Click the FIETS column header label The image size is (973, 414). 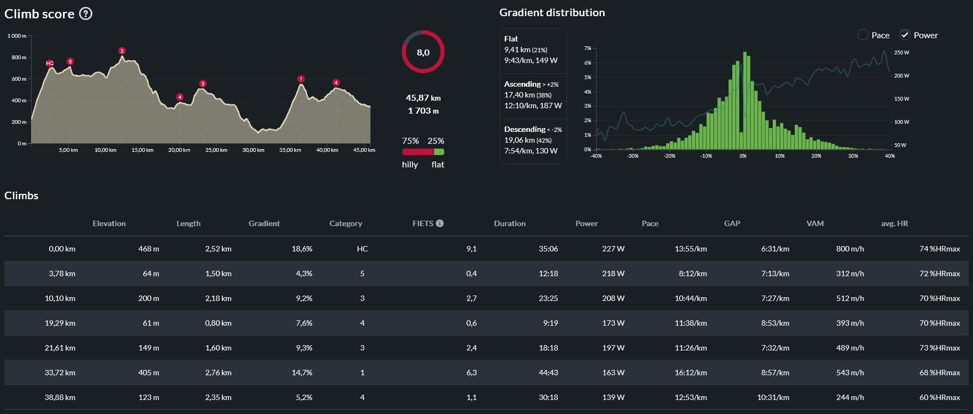(x=423, y=223)
